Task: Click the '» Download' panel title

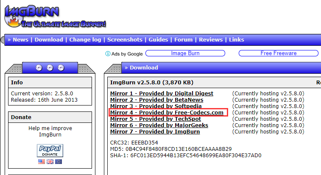Action: coord(141,68)
